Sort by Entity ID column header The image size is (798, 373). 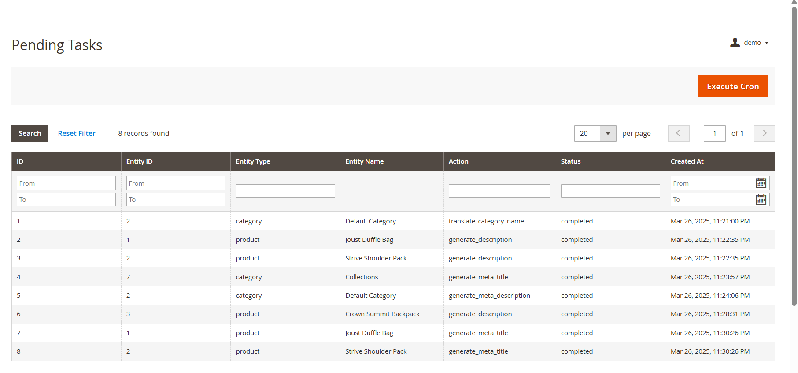point(176,161)
